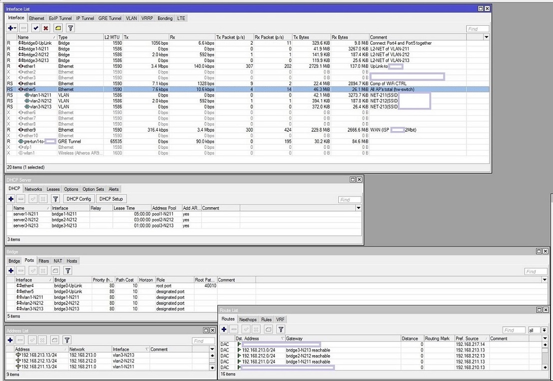Focus Find field in Interface List

click(477, 29)
